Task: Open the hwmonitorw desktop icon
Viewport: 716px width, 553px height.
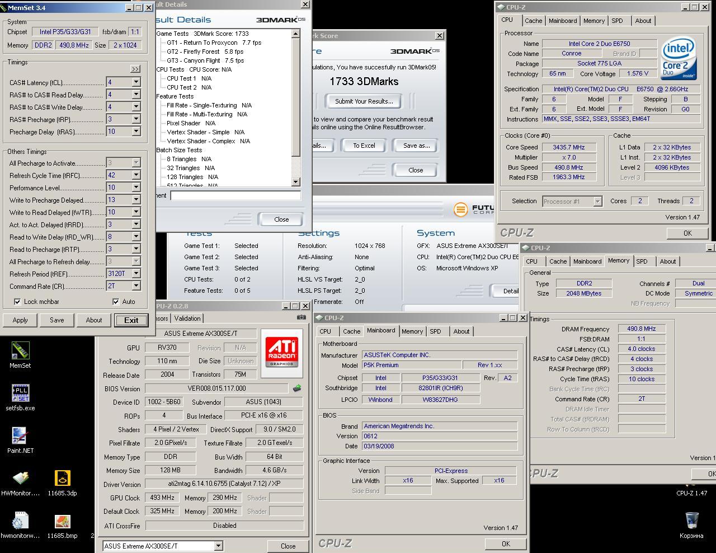Action: (20, 521)
